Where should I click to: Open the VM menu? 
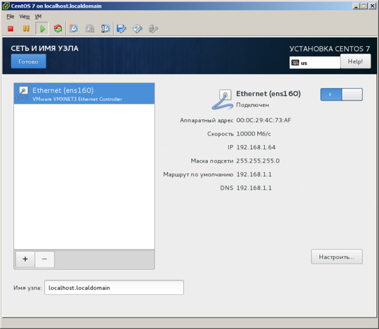pos(38,17)
